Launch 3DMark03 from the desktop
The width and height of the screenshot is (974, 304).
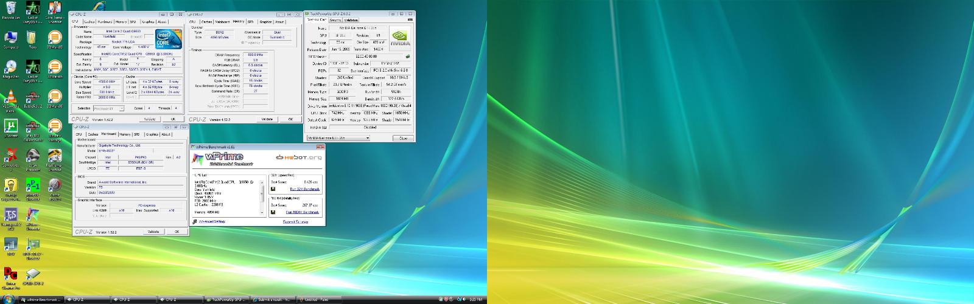click(x=54, y=40)
